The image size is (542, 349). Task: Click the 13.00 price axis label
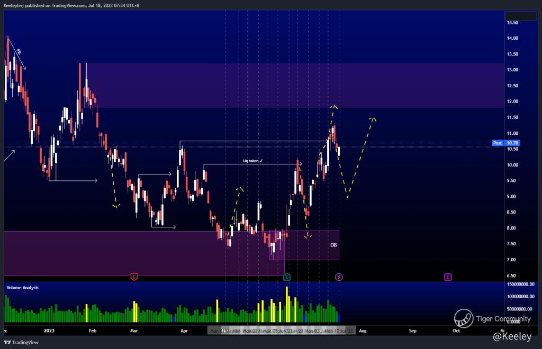point(512,70)
